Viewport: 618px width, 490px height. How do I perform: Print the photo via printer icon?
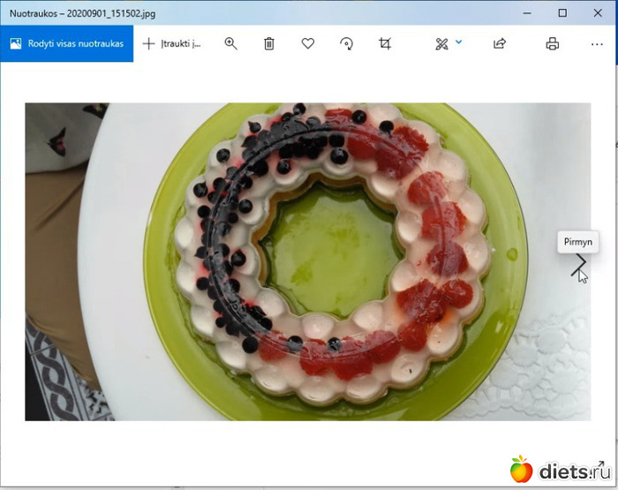coord(553,43)
